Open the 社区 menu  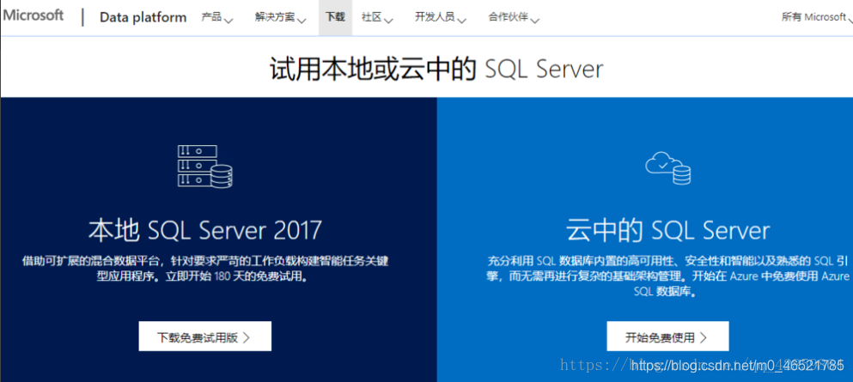pyautogui.click(x=372, y=17)
